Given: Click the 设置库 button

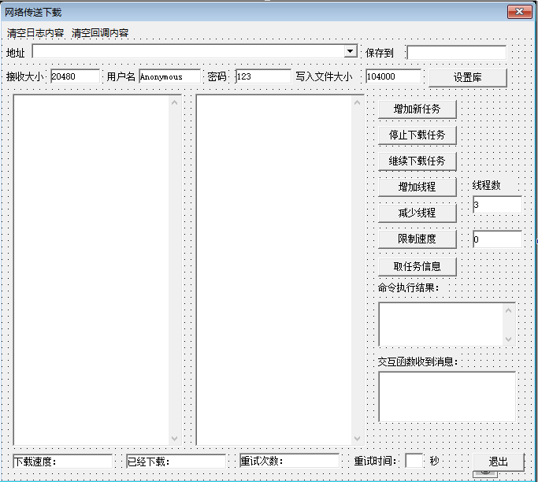Looking at the screenshot, I should point(467,77).
